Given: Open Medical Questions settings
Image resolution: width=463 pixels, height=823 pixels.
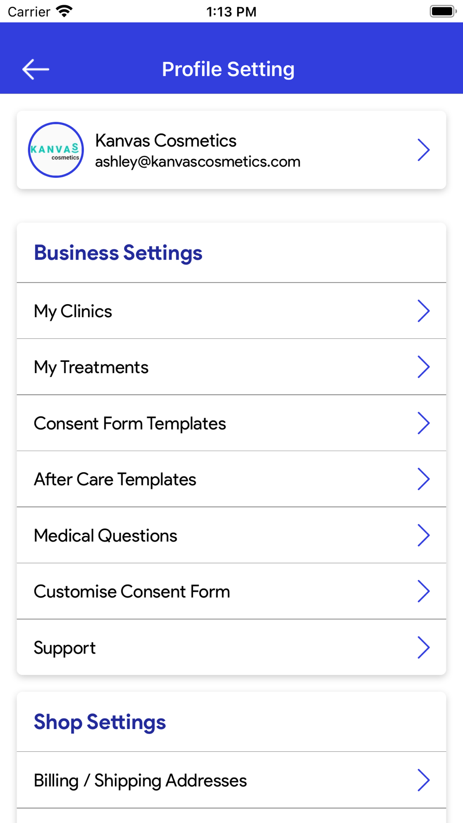Looking at the screenshot, I should click(x=231, y=535).
